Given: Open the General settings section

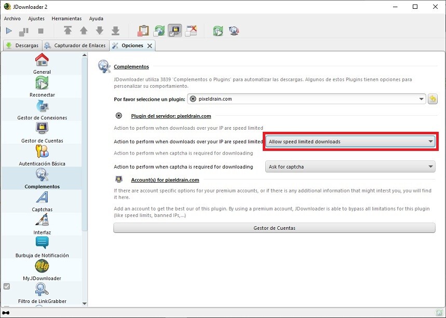Looking at the screenshot, I should pyautogui.click(x=42, y=64).
